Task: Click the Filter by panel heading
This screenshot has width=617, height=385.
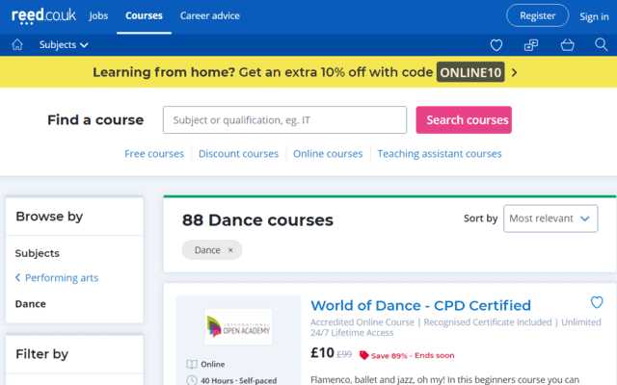Action: point(41,354)
